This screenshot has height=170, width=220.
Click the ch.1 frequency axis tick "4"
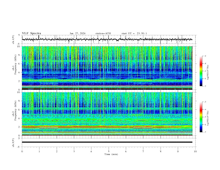pos(19,72)
